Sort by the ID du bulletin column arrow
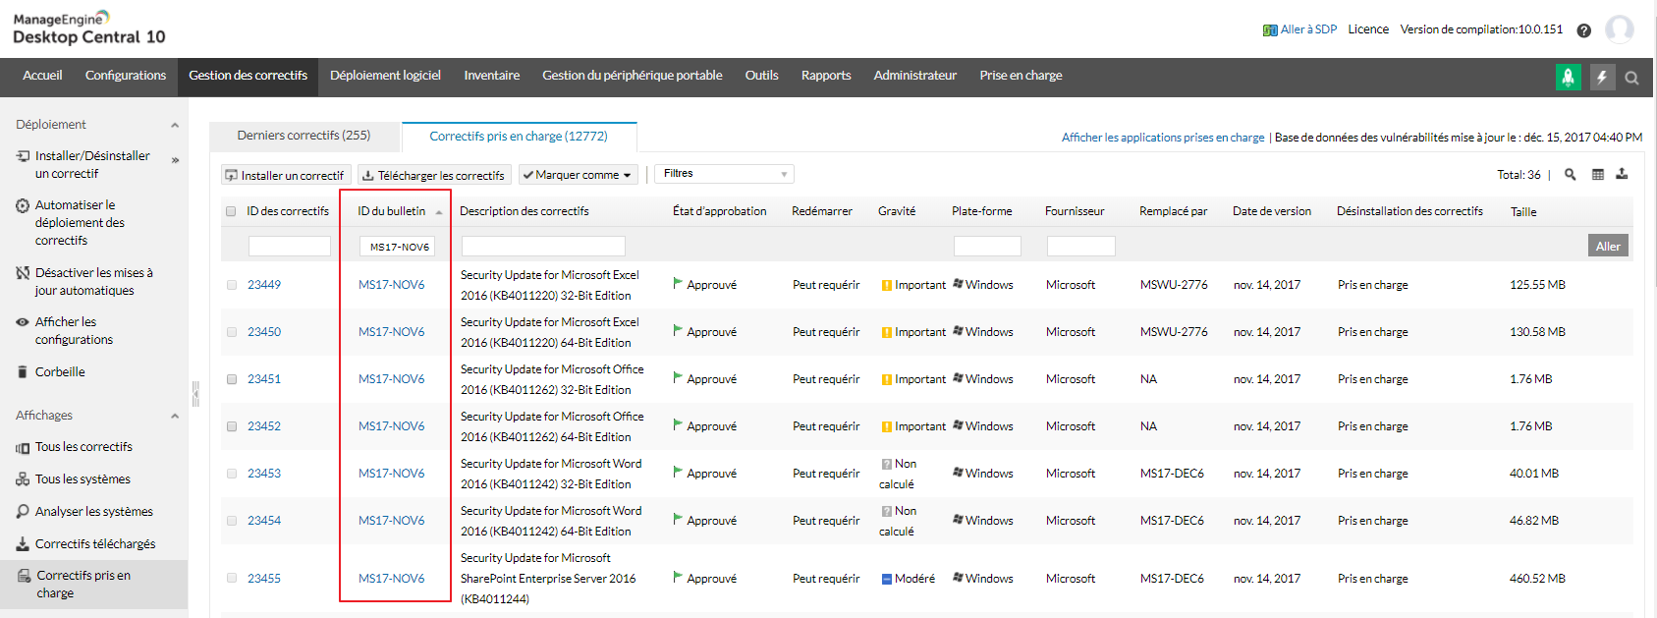 [x=439, y=212]
